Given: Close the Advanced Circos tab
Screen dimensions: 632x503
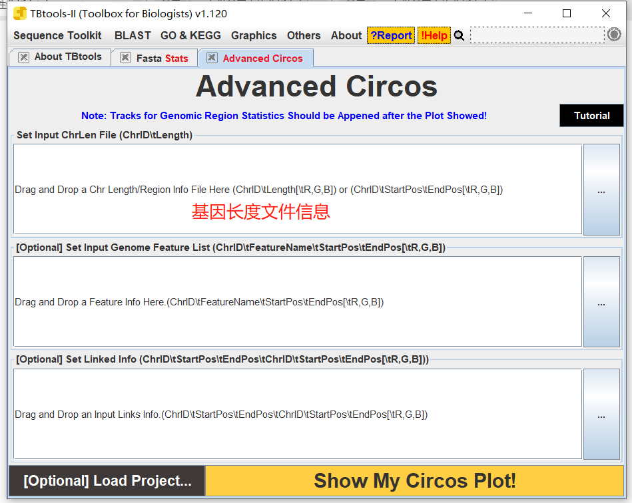Looking at the screenshot, I should tap(212, 58).
